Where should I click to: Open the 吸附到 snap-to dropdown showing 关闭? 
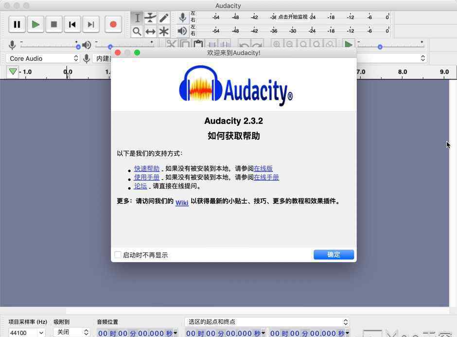coord(71,332)
